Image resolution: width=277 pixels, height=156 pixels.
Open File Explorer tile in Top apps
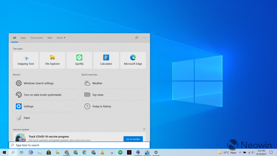52,60
